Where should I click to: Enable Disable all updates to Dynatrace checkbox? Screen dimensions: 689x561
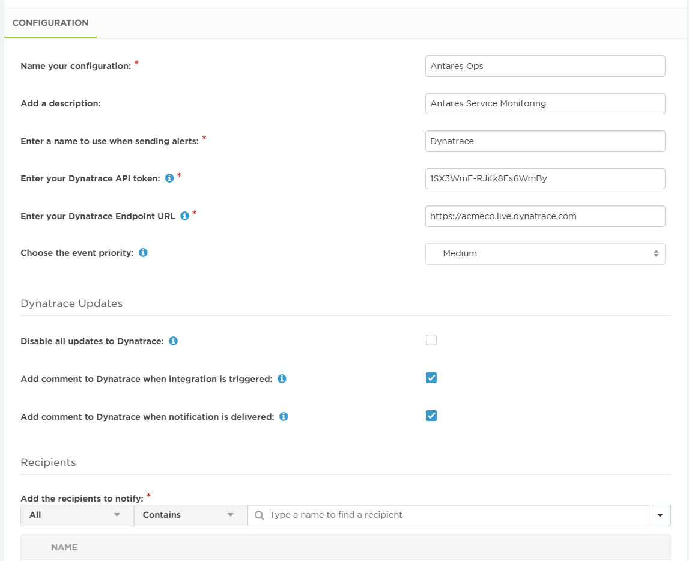431,340
